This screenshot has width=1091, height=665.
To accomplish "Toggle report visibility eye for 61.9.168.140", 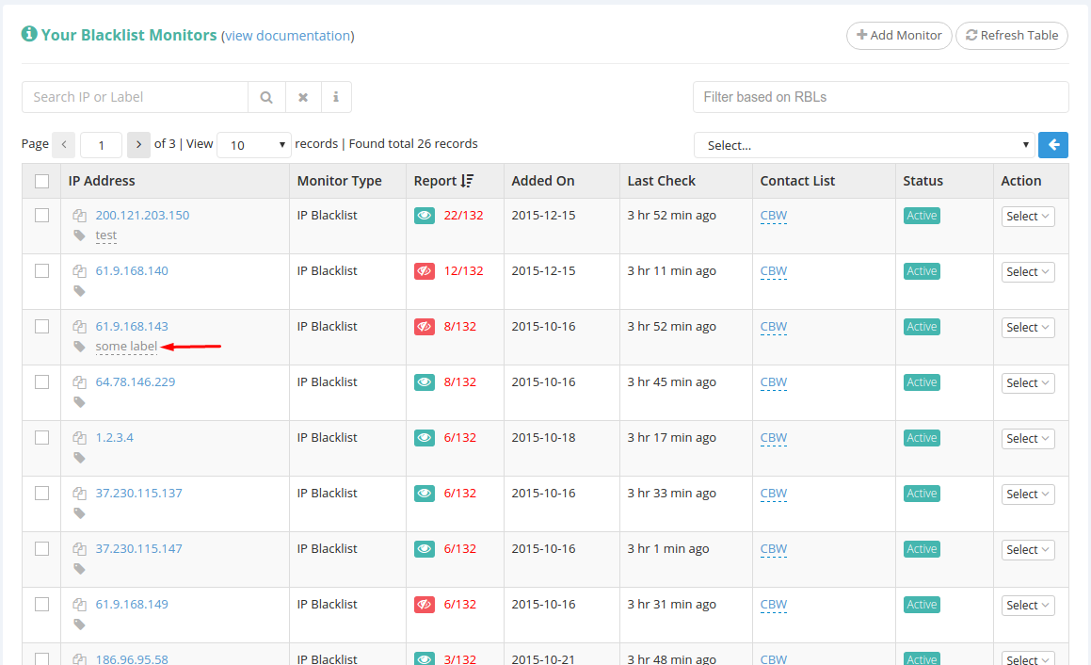I will pyautogui.click(x=425, y=271).
